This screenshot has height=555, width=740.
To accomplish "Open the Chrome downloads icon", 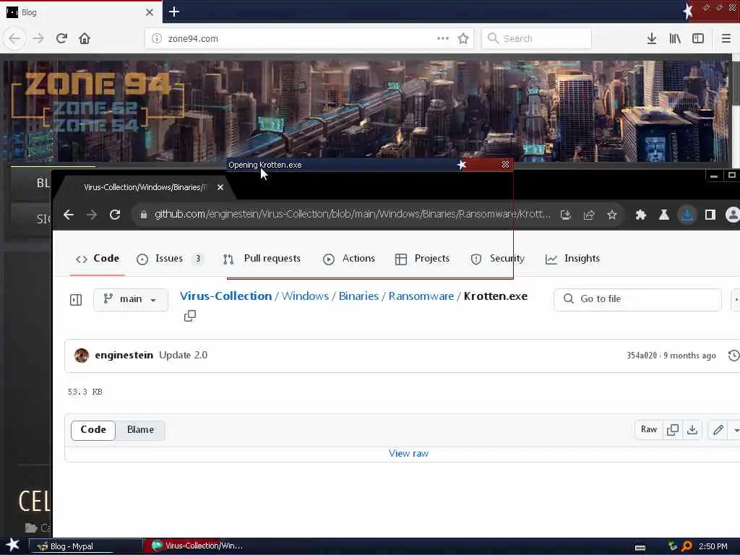I will pos(687,215).
